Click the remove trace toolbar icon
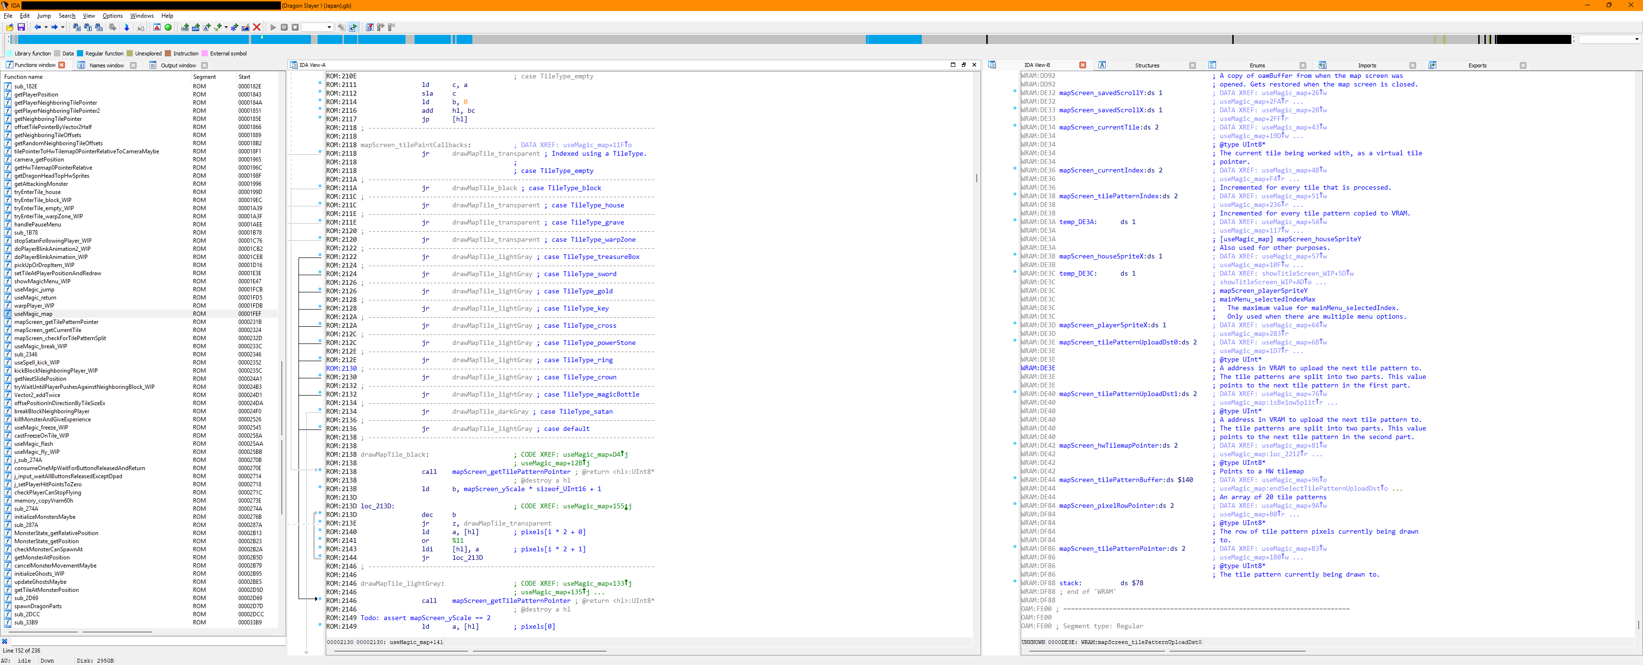1643x665 pixels. pyautogui.click(x=392, y=27)
